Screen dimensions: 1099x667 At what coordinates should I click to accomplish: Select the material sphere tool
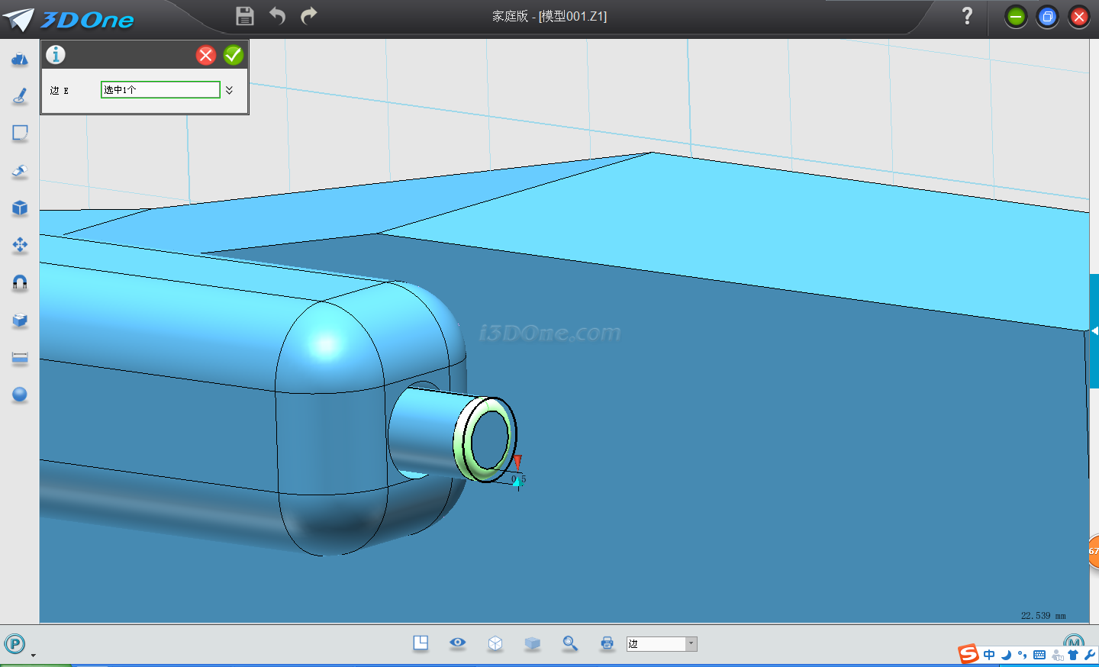click(20, 395)
